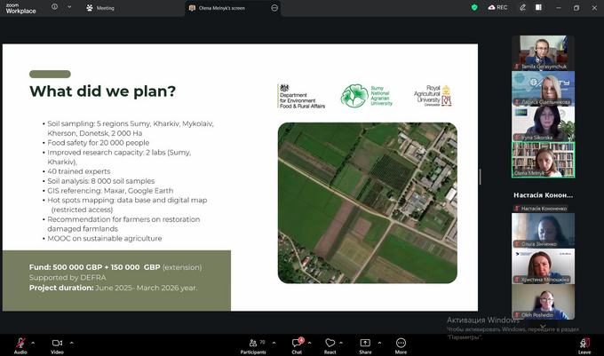Expand the Share options arrow
This screenshot has width=604, height=356.
[379, 342]
